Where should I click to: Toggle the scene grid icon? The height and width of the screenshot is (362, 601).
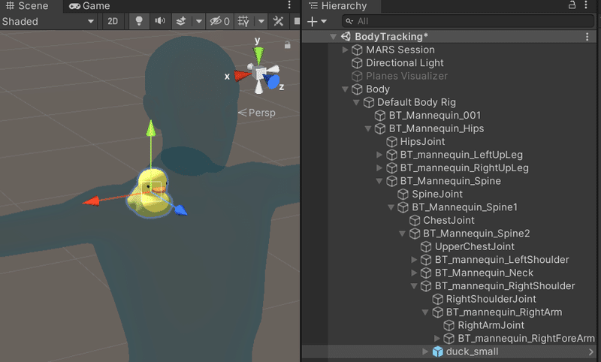[x=243, y=21]
